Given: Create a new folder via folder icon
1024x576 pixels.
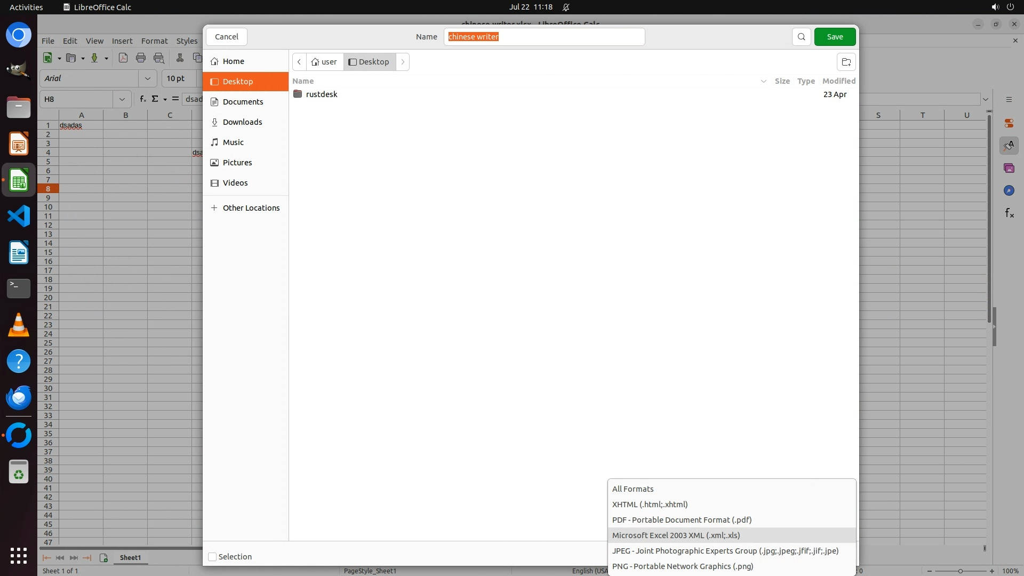Looking at the screenshot, I should tap(846, 62).
